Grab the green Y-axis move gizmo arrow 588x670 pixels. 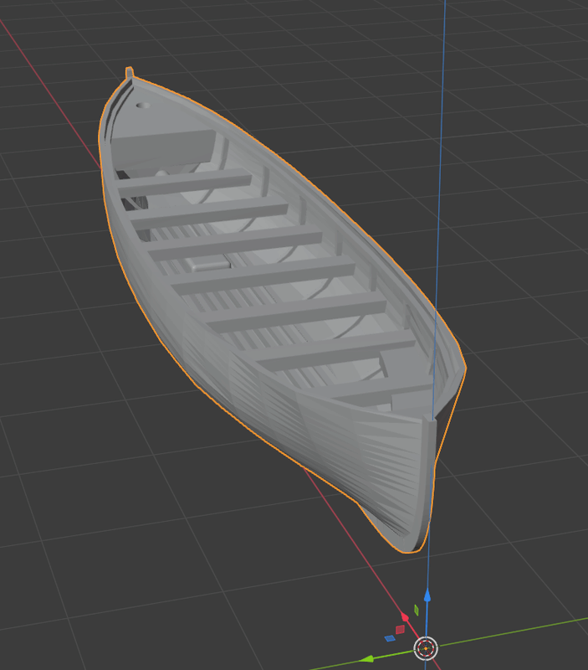(x=367, y=658)
